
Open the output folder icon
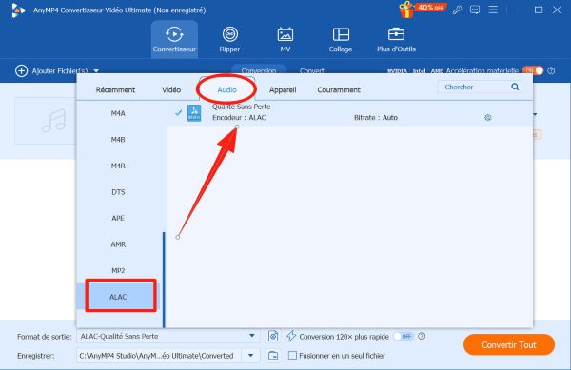(273, 356)
